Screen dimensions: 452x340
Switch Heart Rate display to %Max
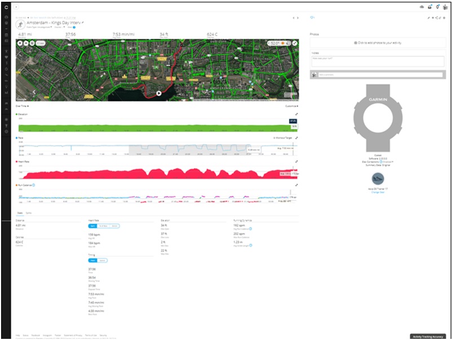point(103,226)
